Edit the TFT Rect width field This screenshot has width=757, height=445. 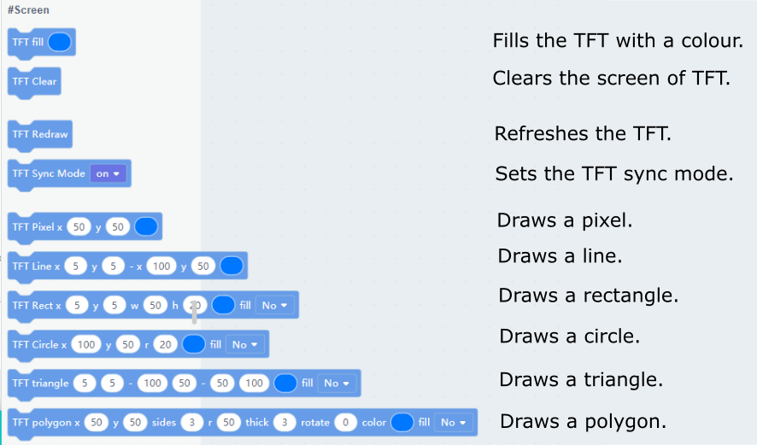coord(155,305)
